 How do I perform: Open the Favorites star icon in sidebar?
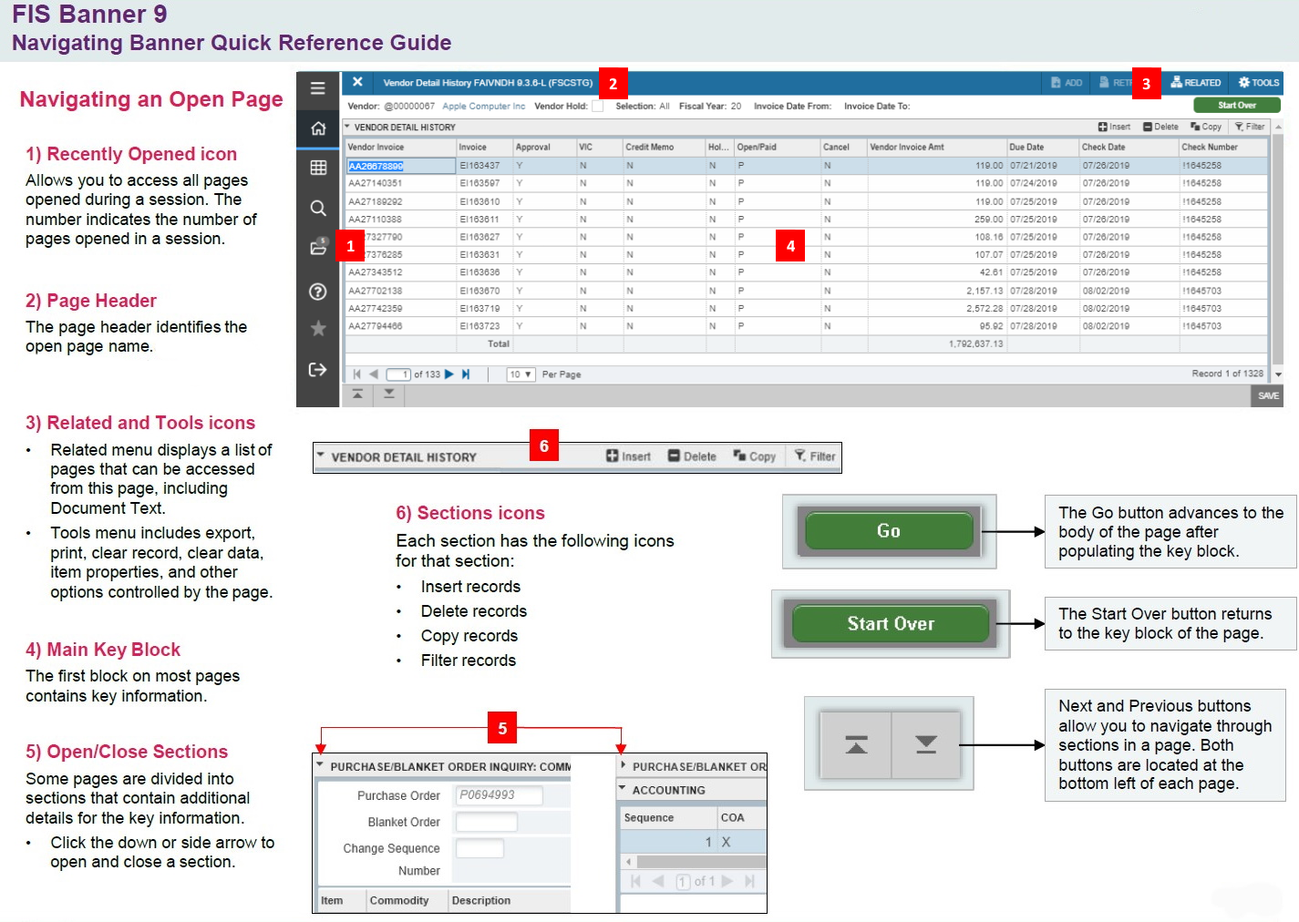[317, 328]
